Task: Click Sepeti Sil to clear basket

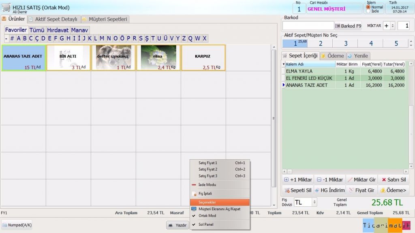Action: (x=298, y=190)
